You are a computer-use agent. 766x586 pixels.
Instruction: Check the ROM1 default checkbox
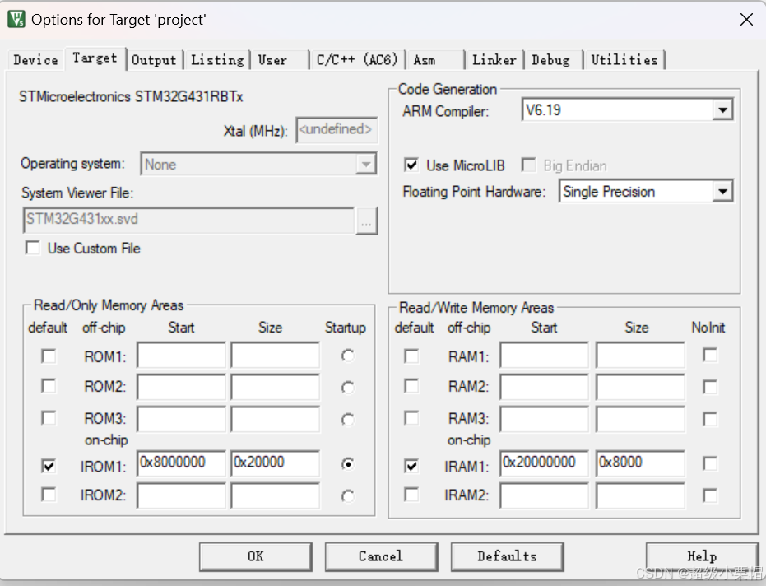pos(49,356)
